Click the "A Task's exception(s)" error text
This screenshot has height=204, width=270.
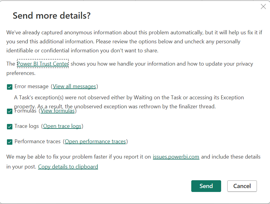coord(129,102)
